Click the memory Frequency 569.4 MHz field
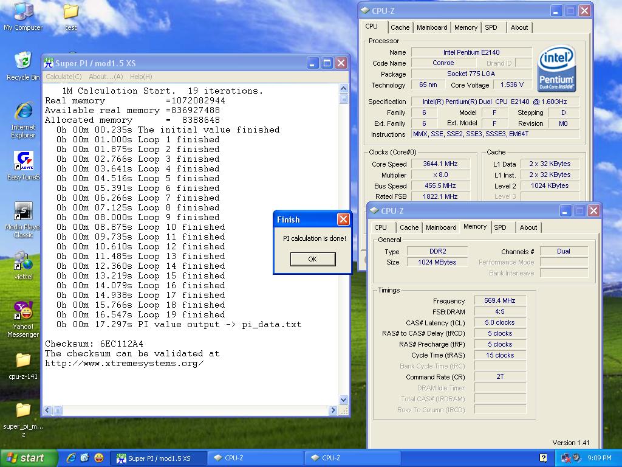 pyautogui.click(x=500, y=300)
